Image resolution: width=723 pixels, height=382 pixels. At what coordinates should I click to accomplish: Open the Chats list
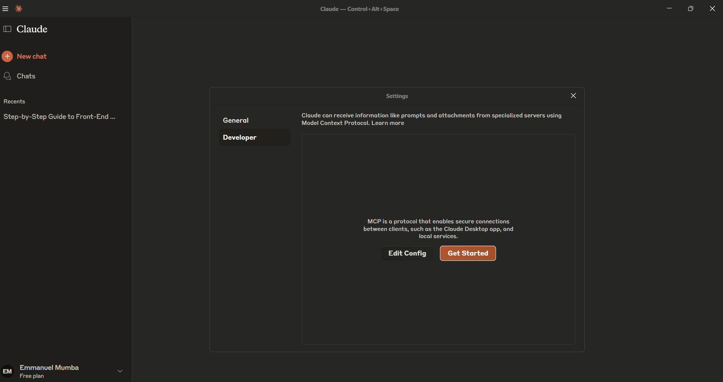(26, 76)
